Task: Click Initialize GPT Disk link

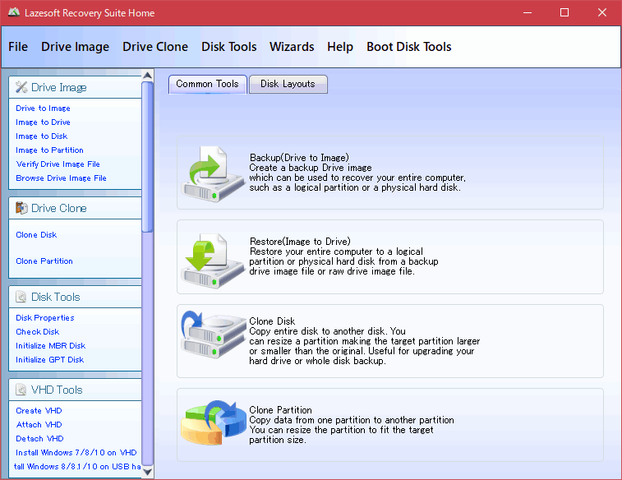Action: coord(49,360)
